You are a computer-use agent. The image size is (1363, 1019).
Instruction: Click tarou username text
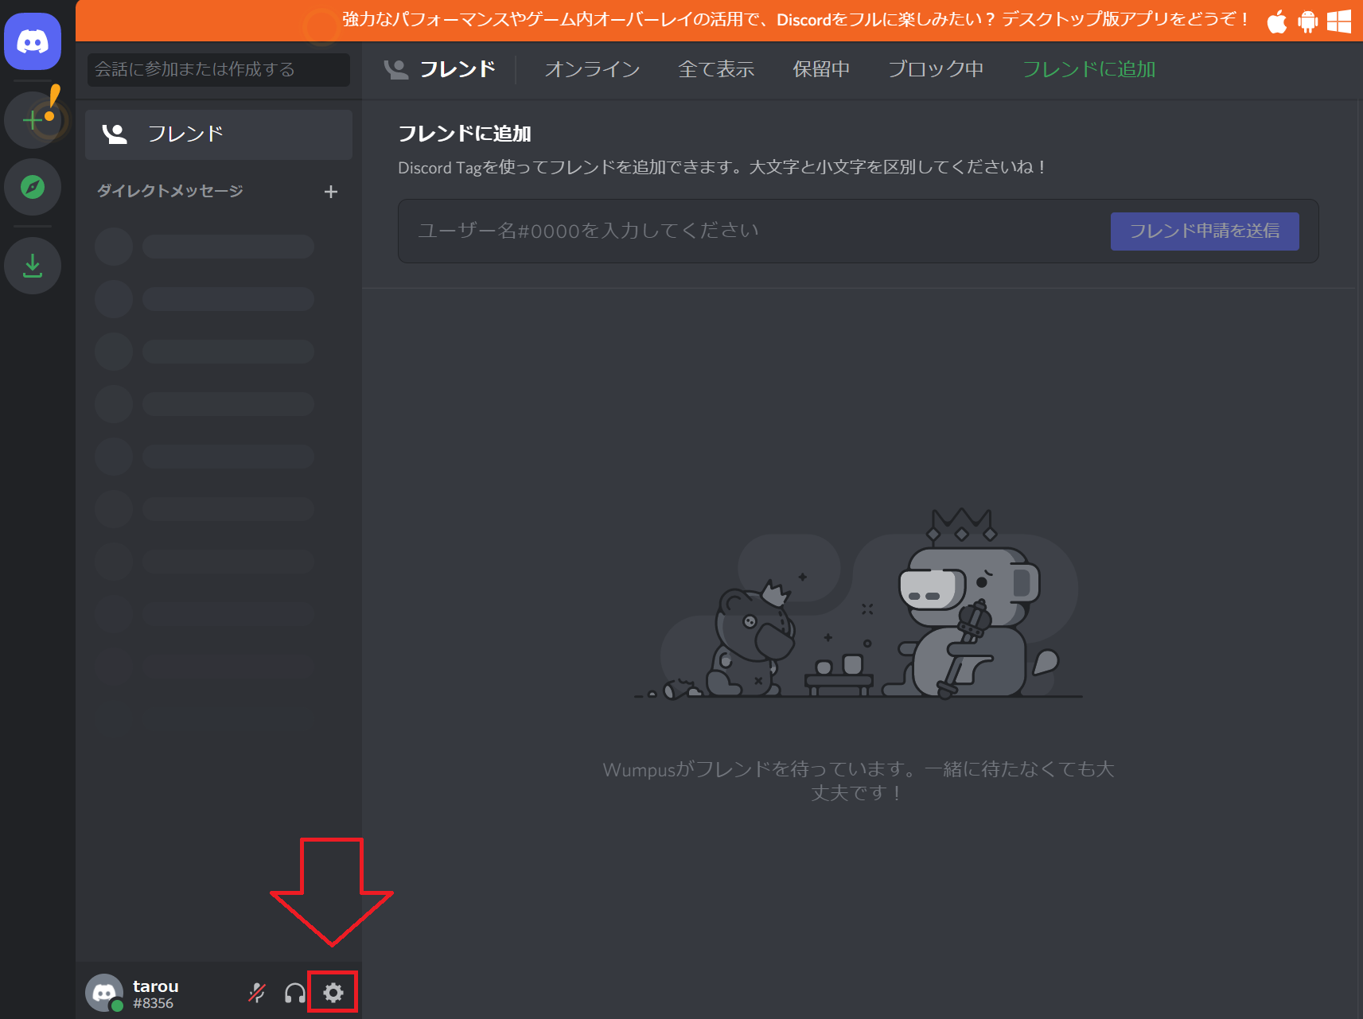(x=156, y=986)
